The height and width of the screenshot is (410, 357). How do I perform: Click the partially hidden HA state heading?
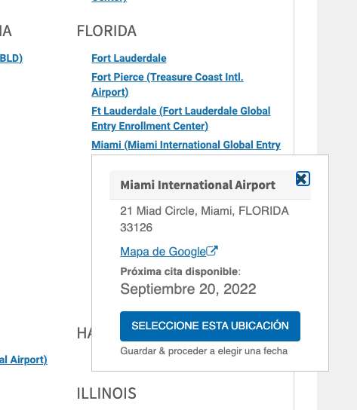(84, 333)
